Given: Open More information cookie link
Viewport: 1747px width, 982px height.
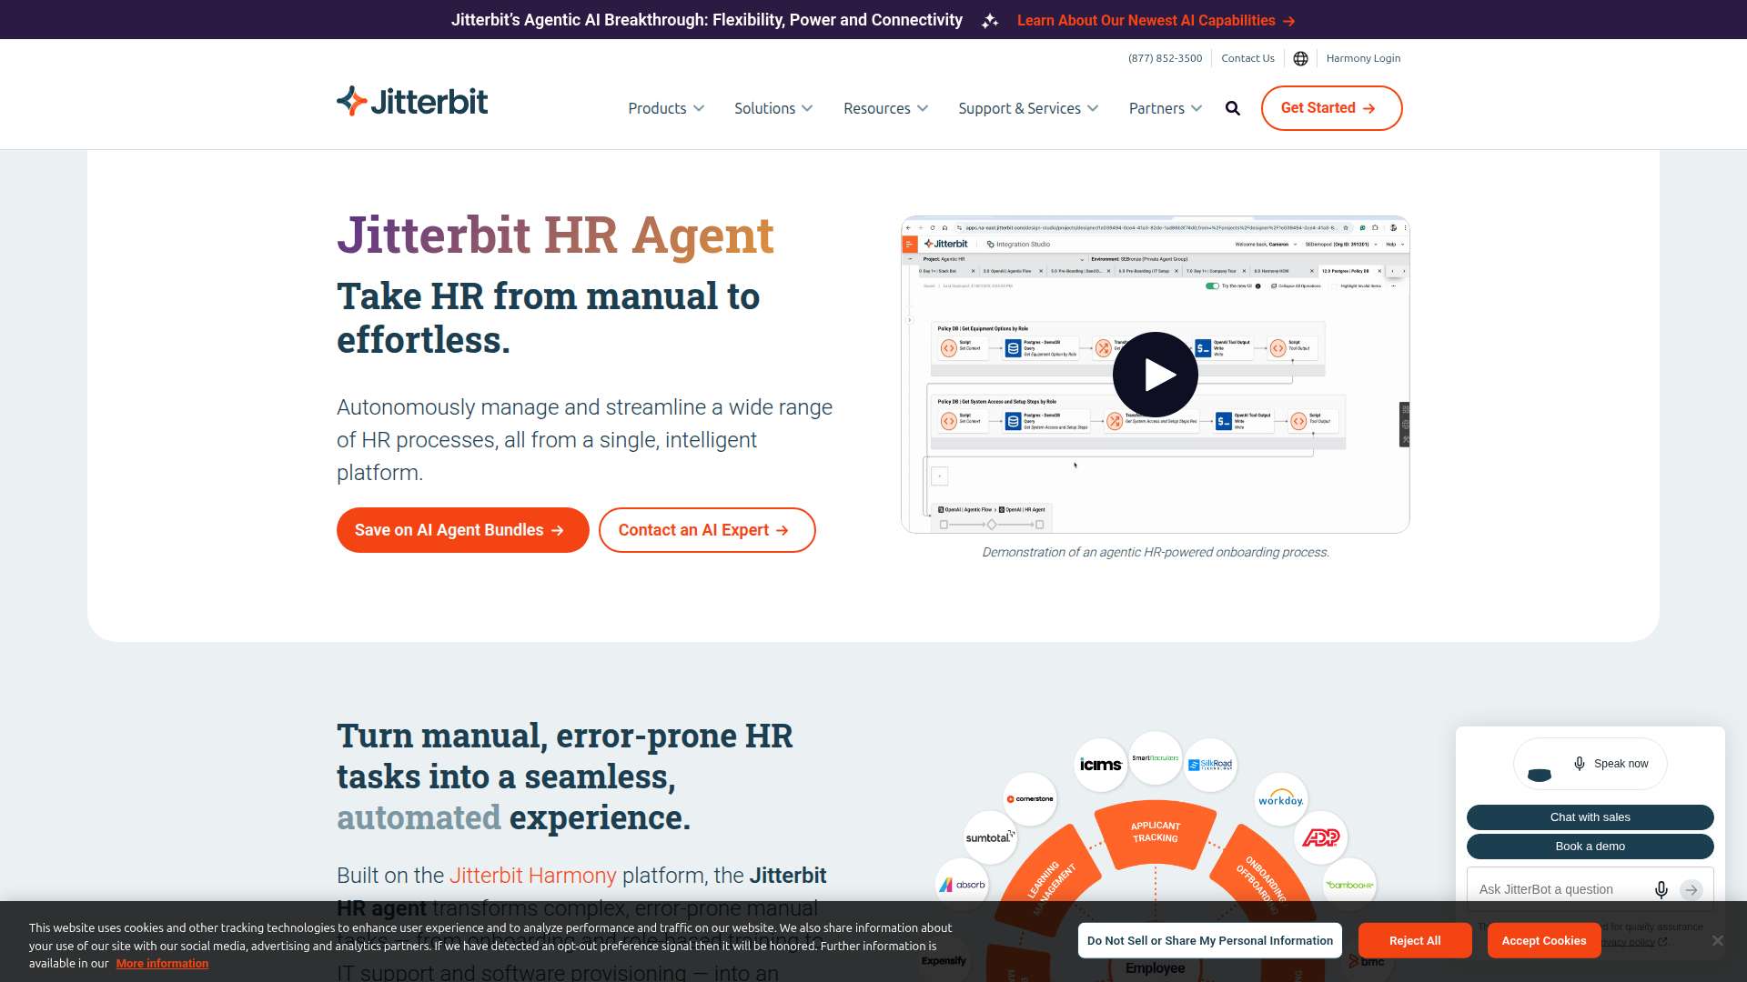Looking at the screenshot, I should coord(162,963).
